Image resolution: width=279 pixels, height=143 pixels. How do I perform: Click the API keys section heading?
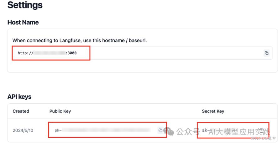click(19, 97)
